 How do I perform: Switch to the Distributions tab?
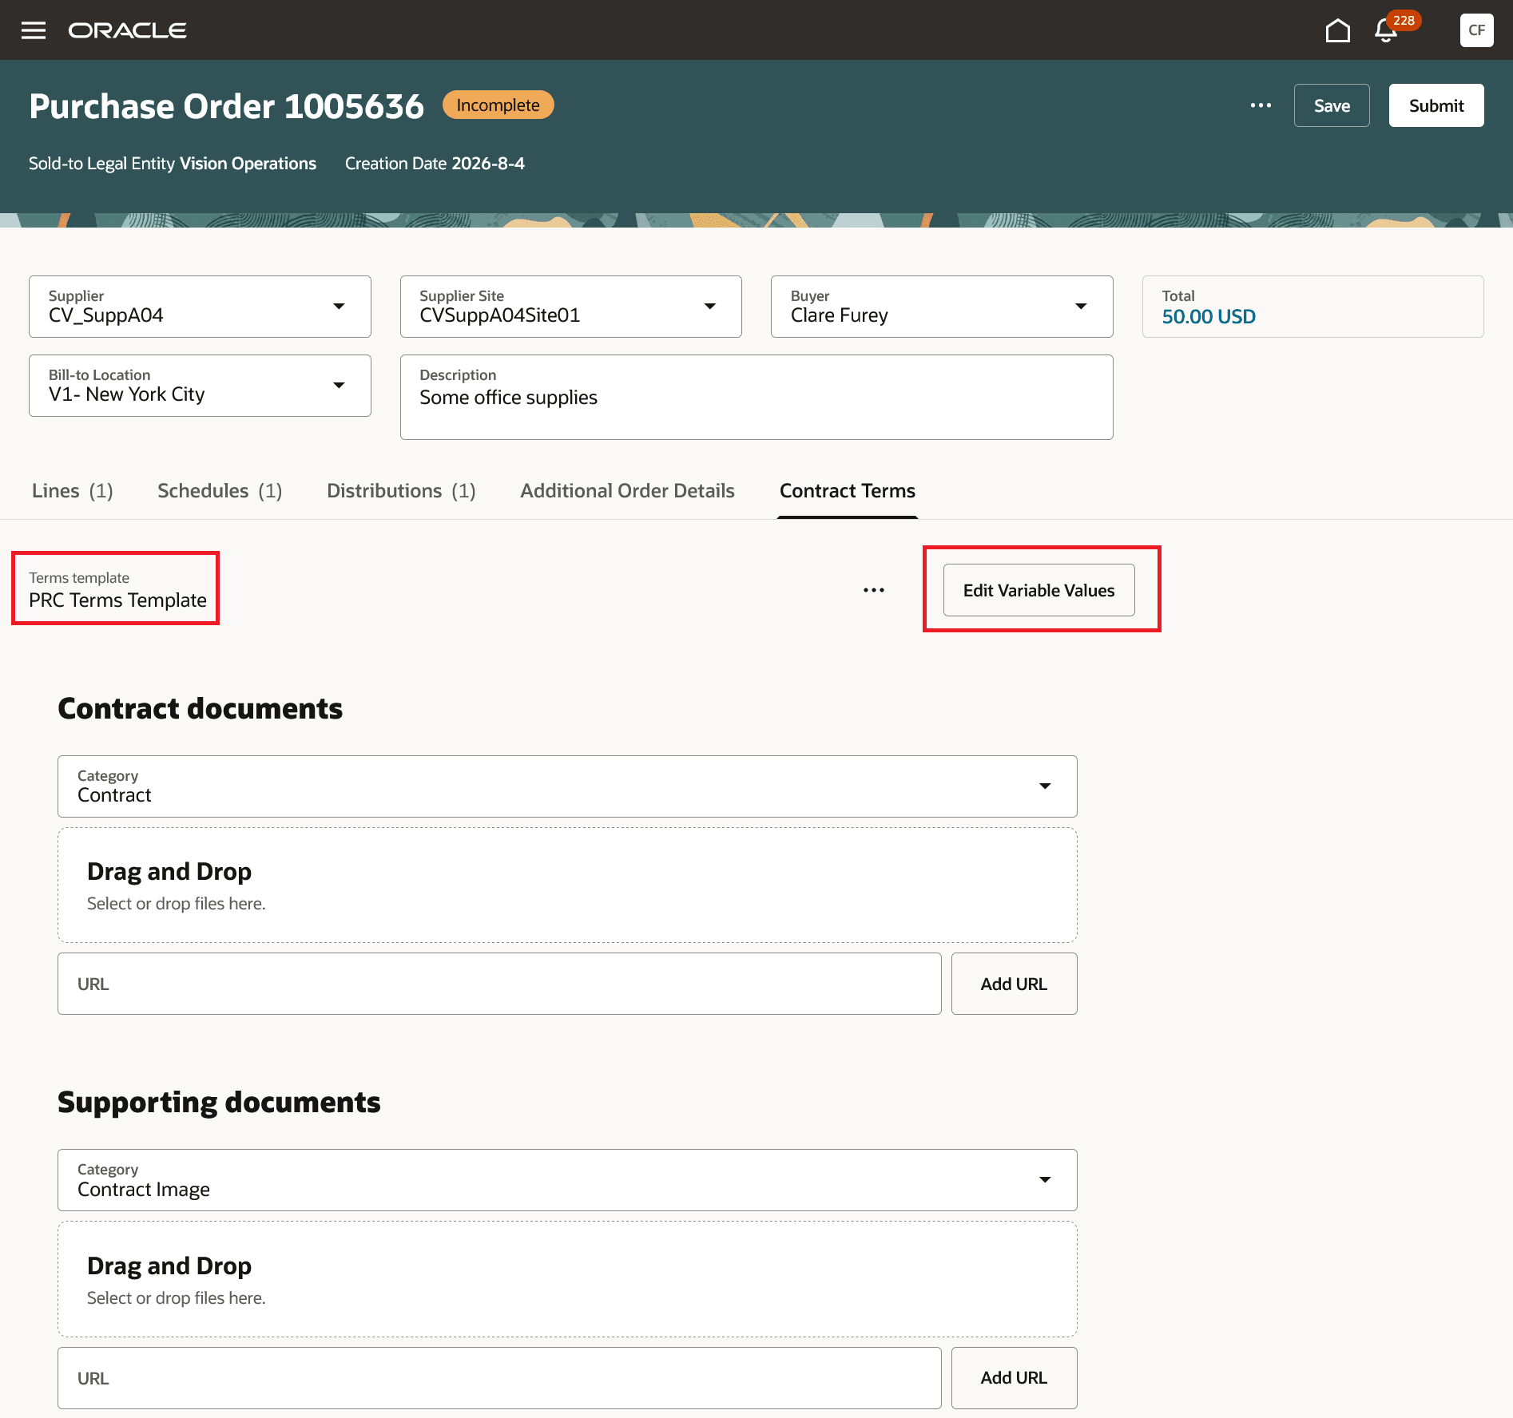pyautogui.click(x=401, y=491)
